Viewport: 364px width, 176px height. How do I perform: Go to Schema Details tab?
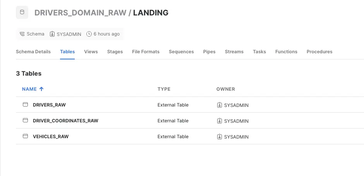(33, 52)
